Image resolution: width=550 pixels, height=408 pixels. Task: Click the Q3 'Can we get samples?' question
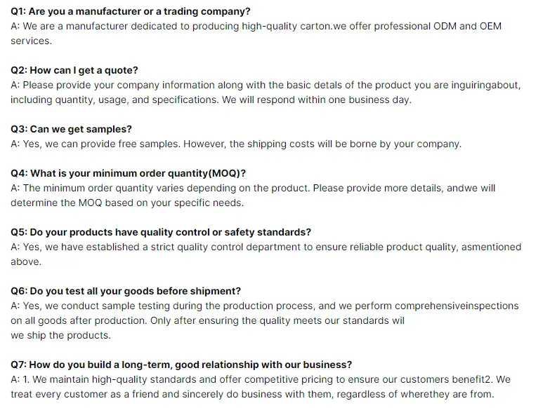[x=71, y=129]
